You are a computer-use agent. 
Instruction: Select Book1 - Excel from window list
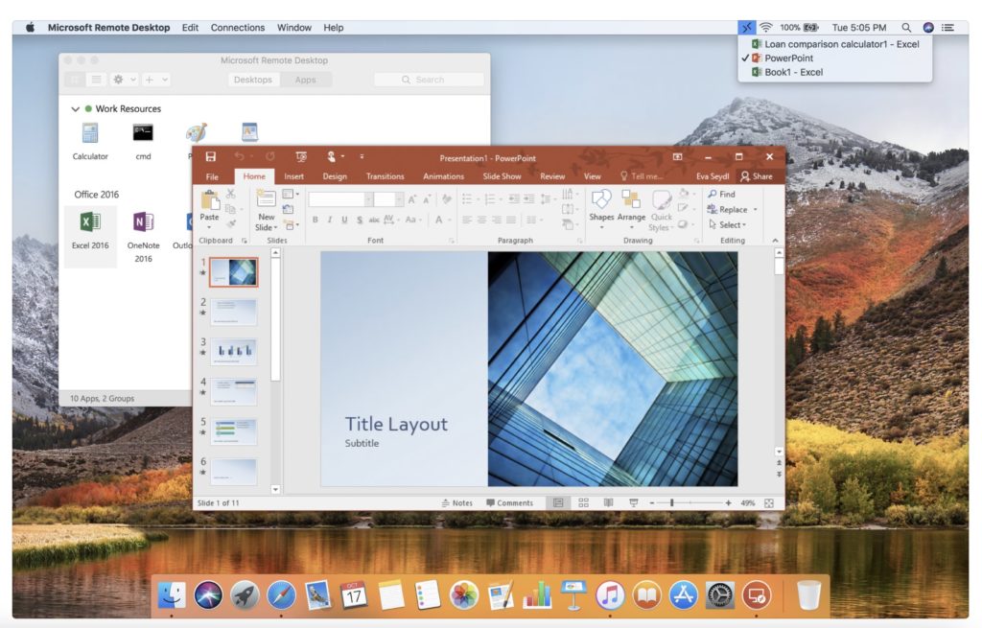(793, 72)
